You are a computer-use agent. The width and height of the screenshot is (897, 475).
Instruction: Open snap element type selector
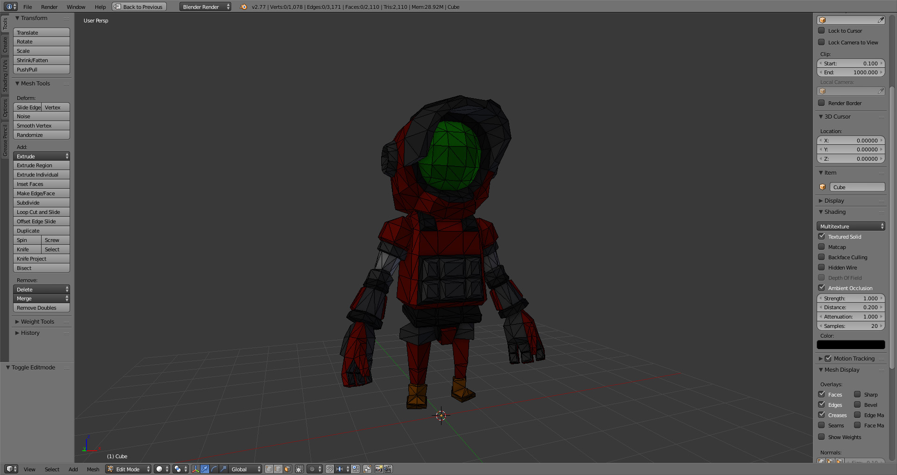pos(342,469)
